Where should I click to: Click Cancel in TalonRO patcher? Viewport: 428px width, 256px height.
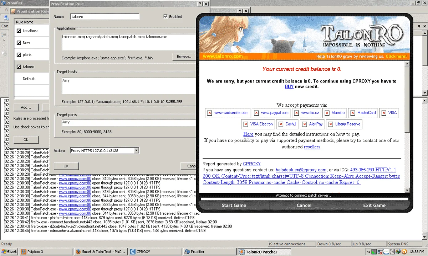pos(304,205)
